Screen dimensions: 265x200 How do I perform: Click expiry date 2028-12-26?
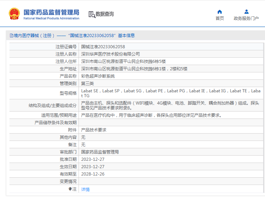(93, 174)
